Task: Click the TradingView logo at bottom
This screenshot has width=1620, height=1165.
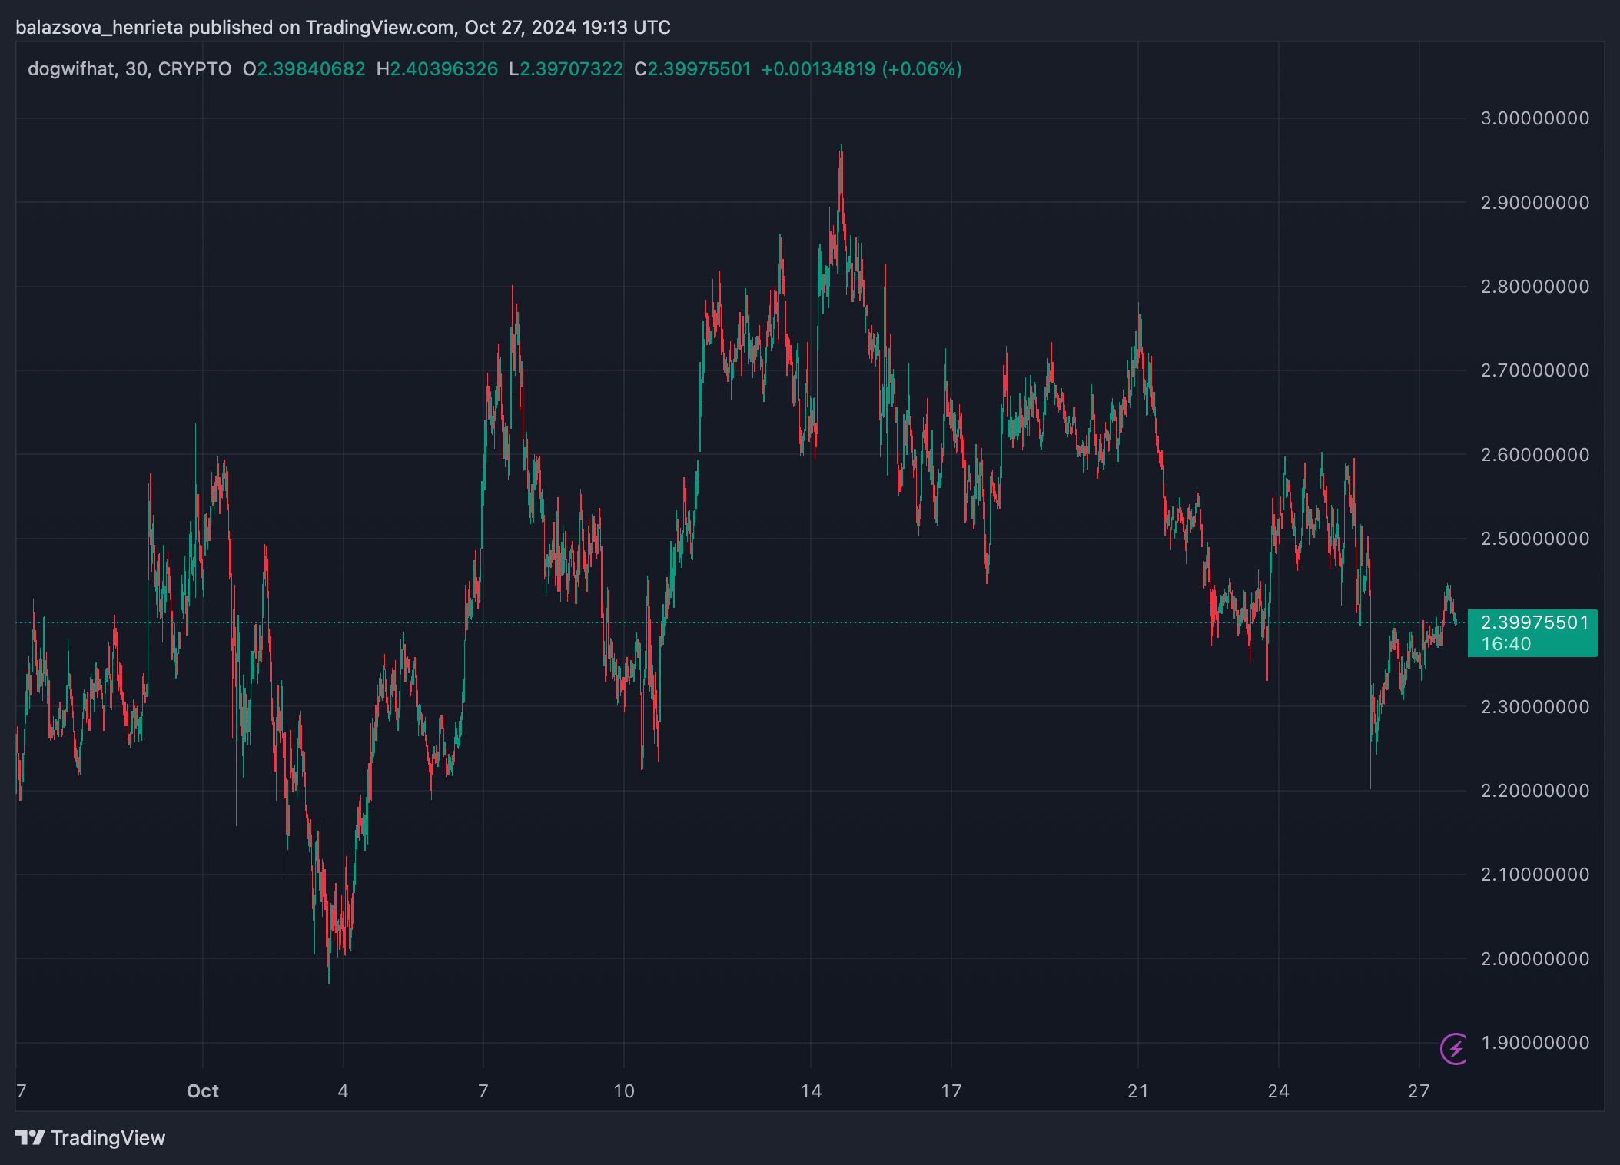Action: (91, 1138)
